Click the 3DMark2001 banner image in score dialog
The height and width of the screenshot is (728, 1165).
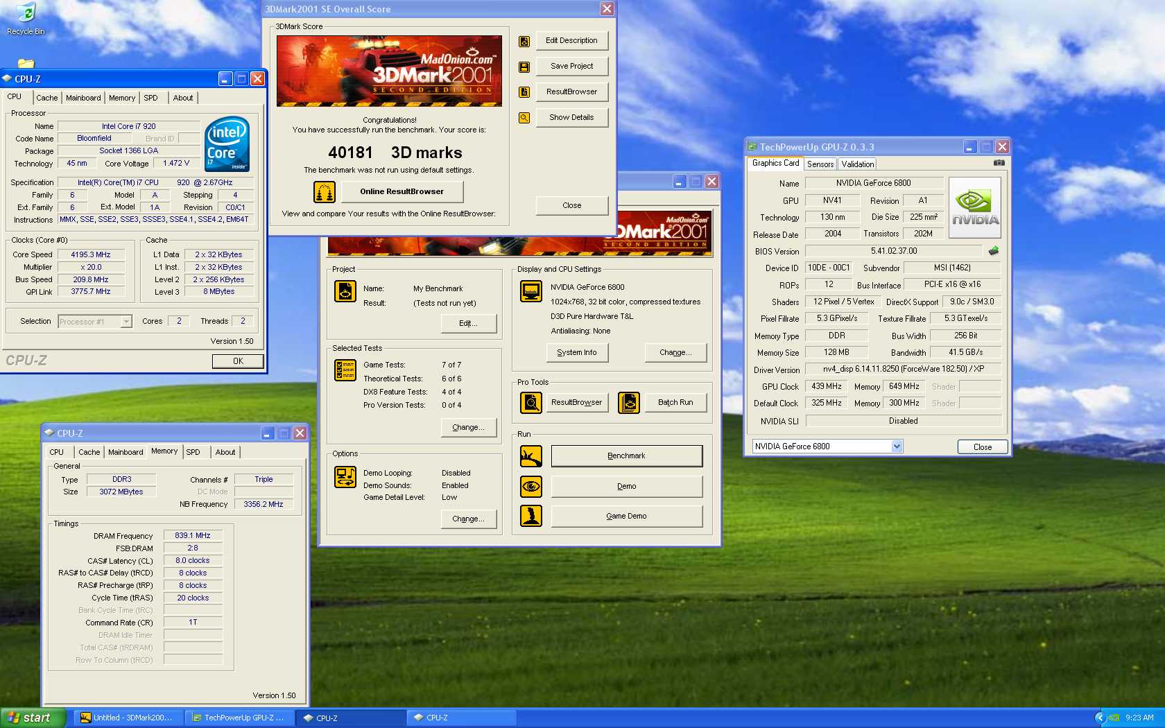point(389,71)
